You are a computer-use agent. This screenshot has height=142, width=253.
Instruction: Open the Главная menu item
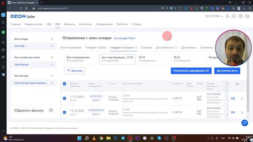pos(15,24)
